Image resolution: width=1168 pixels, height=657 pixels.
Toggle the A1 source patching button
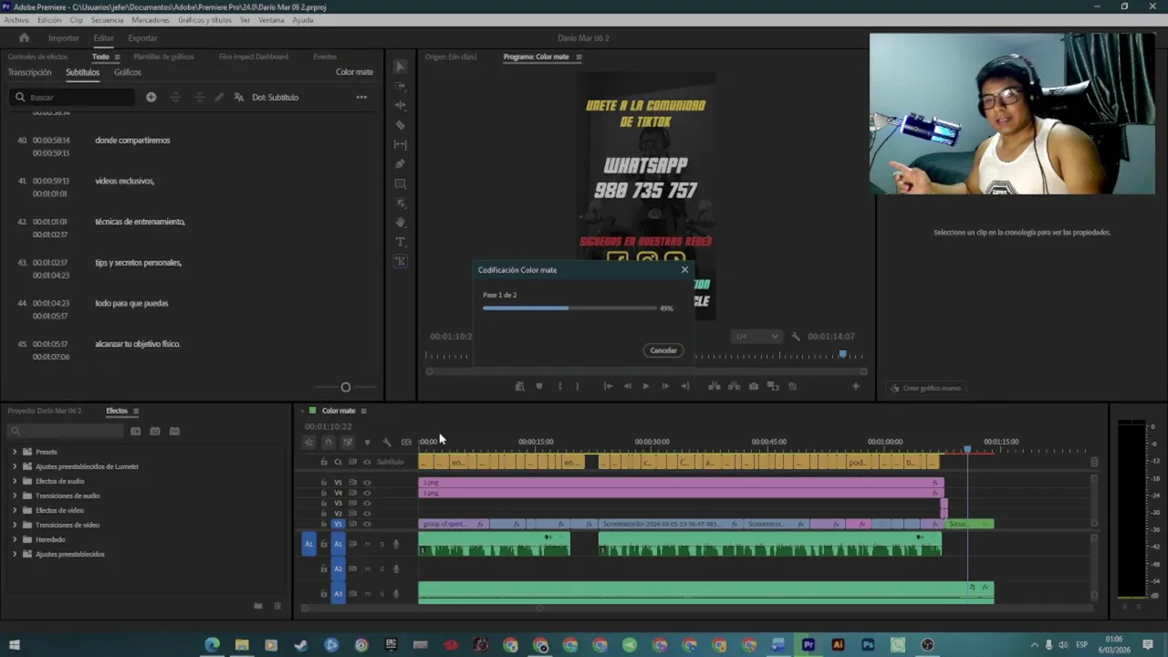308,544
